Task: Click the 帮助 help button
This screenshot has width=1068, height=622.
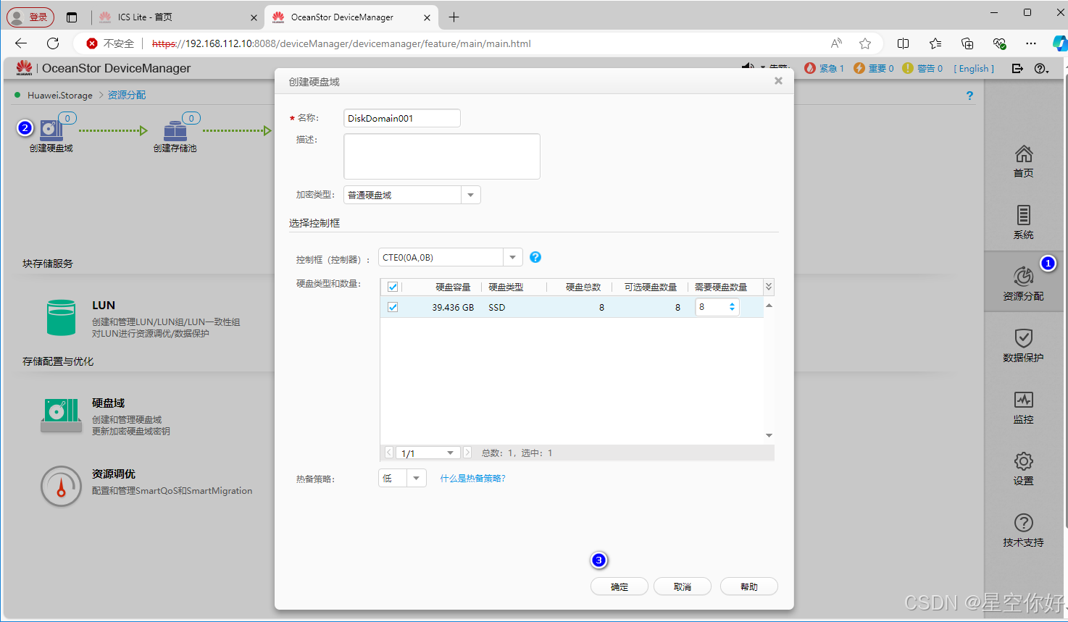Action: click(749, 587)
